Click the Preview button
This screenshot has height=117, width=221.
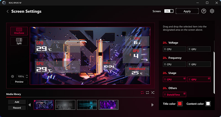pos(19,82)
